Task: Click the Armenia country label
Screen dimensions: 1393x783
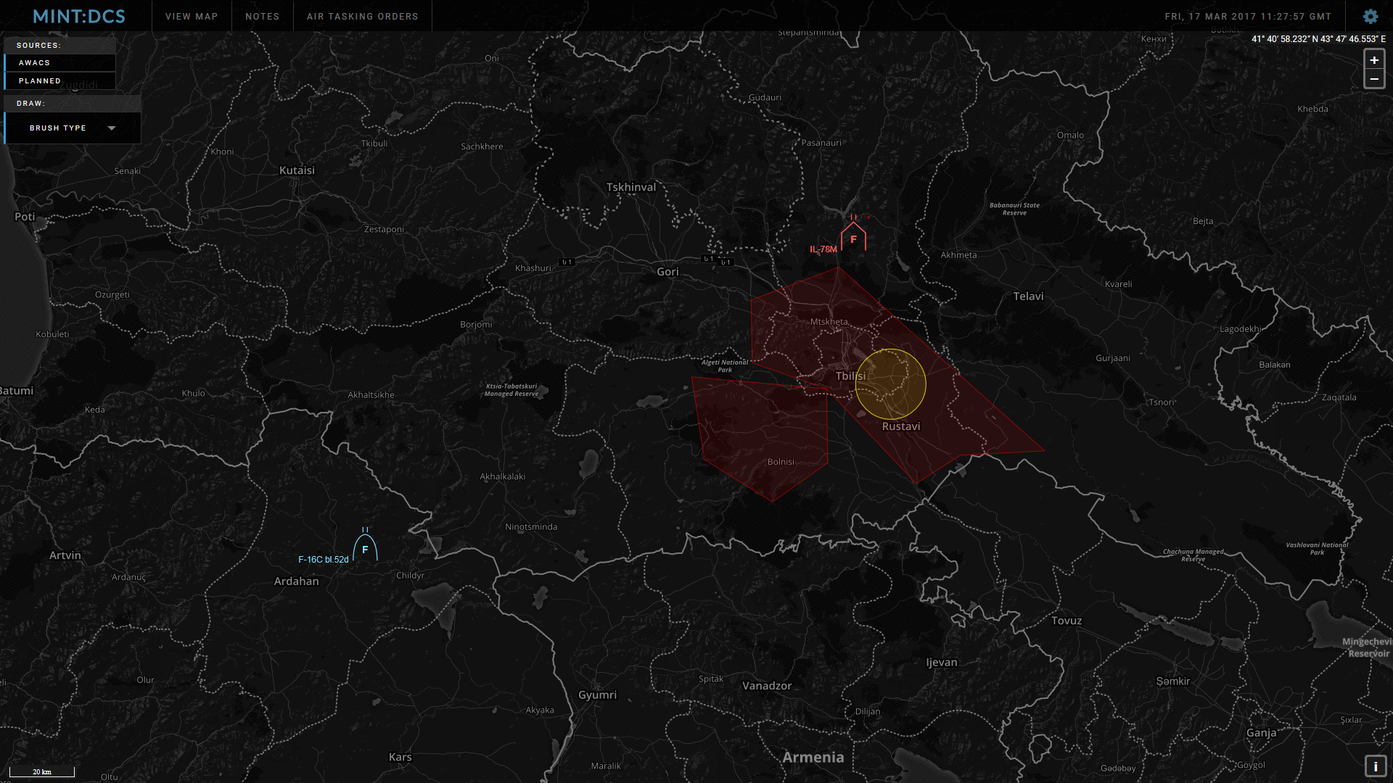Action: click(813, 758)
